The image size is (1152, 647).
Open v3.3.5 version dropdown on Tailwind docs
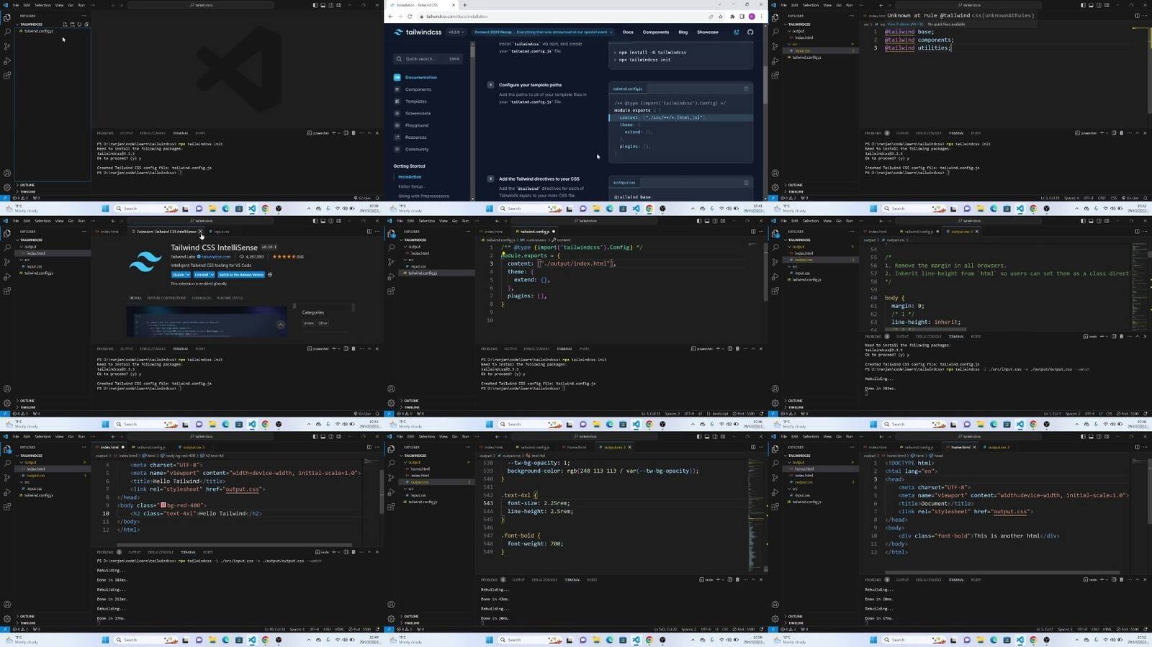tap(455, 32)
